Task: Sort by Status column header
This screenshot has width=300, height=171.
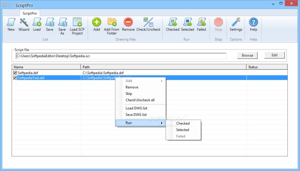Action: [267, 67]
